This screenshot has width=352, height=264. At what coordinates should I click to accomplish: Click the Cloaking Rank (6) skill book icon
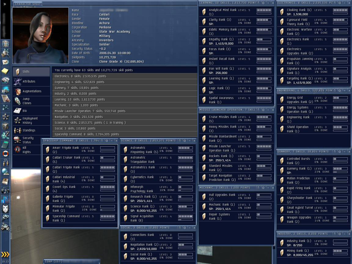282,12
